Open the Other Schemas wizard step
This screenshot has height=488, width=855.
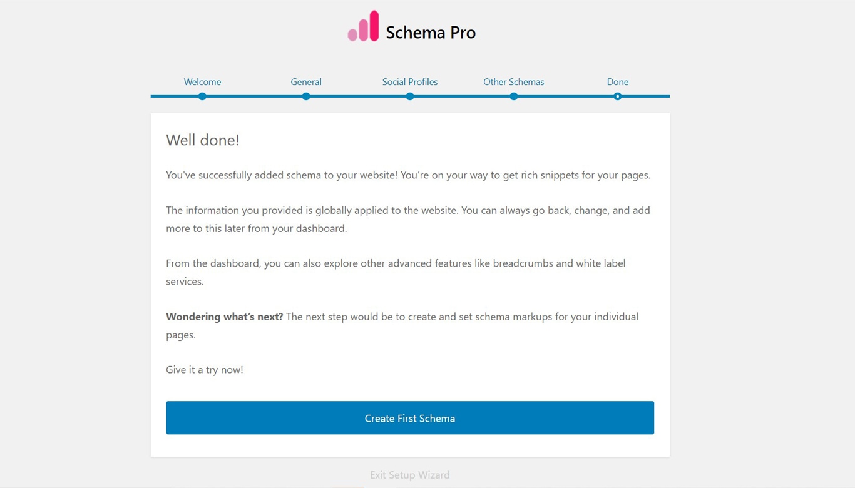(x=513, y=82)
